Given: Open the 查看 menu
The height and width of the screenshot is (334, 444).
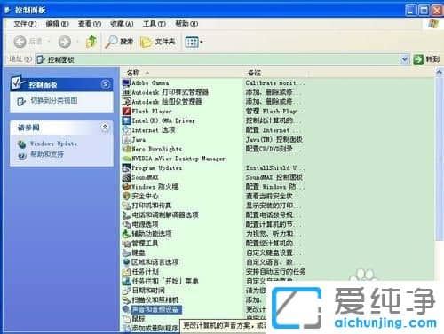Looking at the screenshot, I should [90, 24].
